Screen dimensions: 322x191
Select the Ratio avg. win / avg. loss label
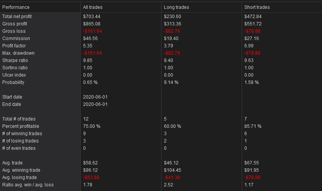(28, 184)
